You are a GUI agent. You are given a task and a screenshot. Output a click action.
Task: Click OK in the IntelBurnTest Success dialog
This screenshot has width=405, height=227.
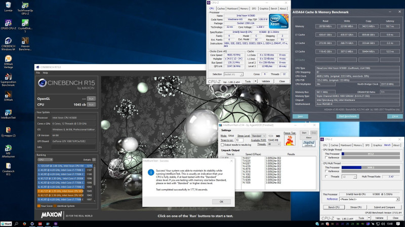click(221, 202)
